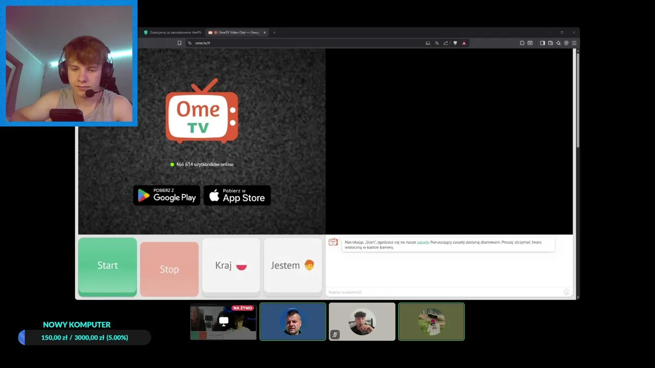Image resolution: width=655 pixels, height=368 pixels.
Task: Open the App Store download badge
Action: [x=237, y=195]
